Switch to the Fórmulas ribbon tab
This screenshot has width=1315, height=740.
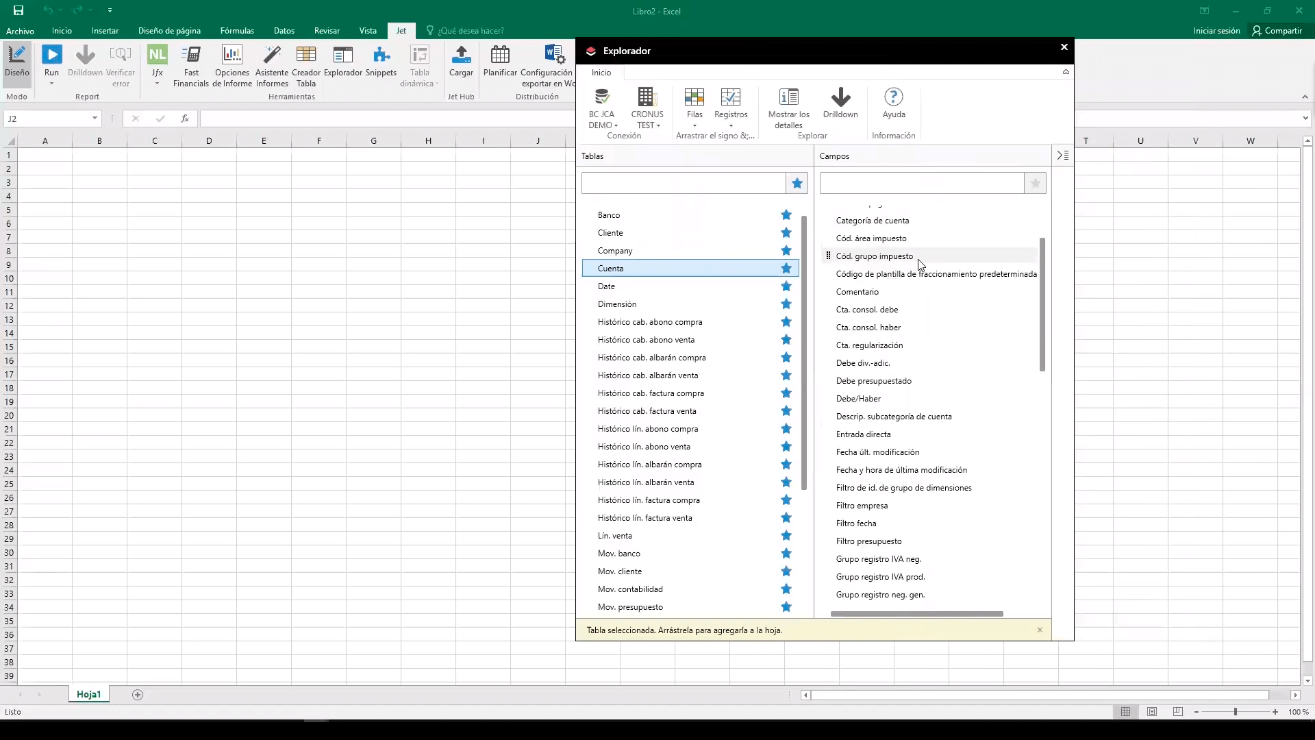(237, 31)
